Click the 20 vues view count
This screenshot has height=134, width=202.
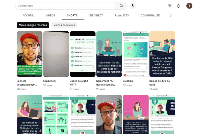(x=101, y=89)
